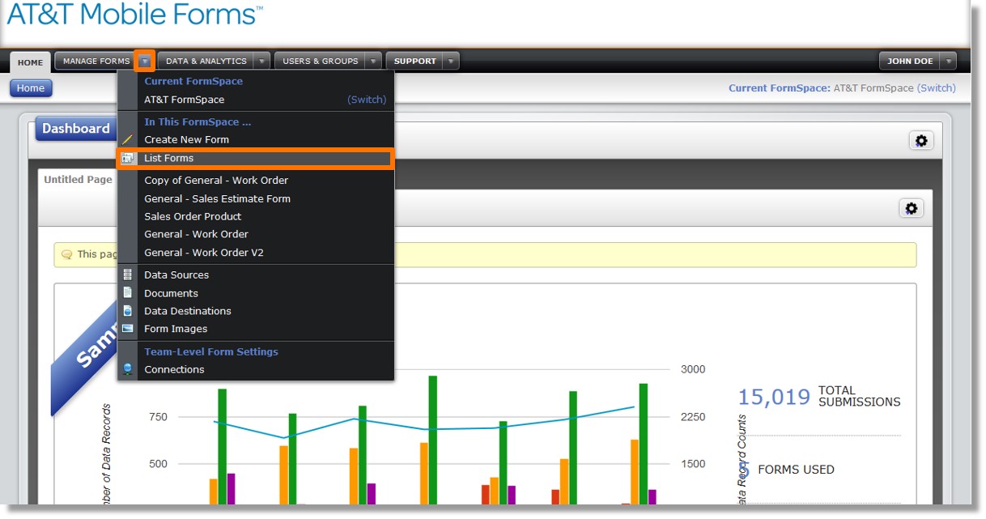Open the Untitled Page panel gear
986x519 pixels.
tap(912, 208)
